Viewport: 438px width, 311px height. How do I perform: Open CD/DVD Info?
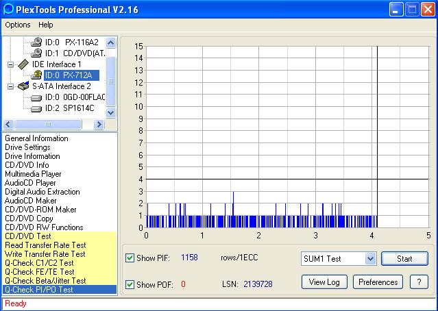click(27, 165)
